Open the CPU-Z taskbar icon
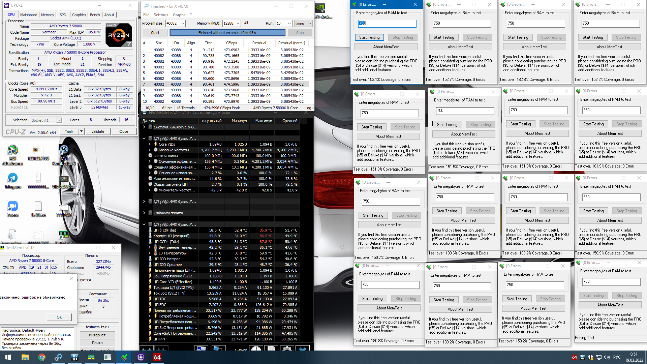The image size is (647, 364). point(141,357)
